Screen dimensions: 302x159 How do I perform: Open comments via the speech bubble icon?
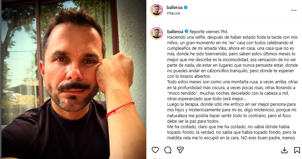click(x=168, y=150)
